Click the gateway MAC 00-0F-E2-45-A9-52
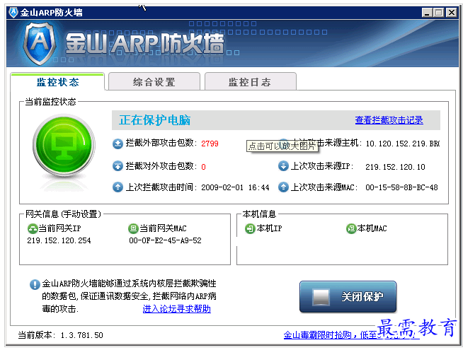The image size is (463, 350). coord(165,240)
